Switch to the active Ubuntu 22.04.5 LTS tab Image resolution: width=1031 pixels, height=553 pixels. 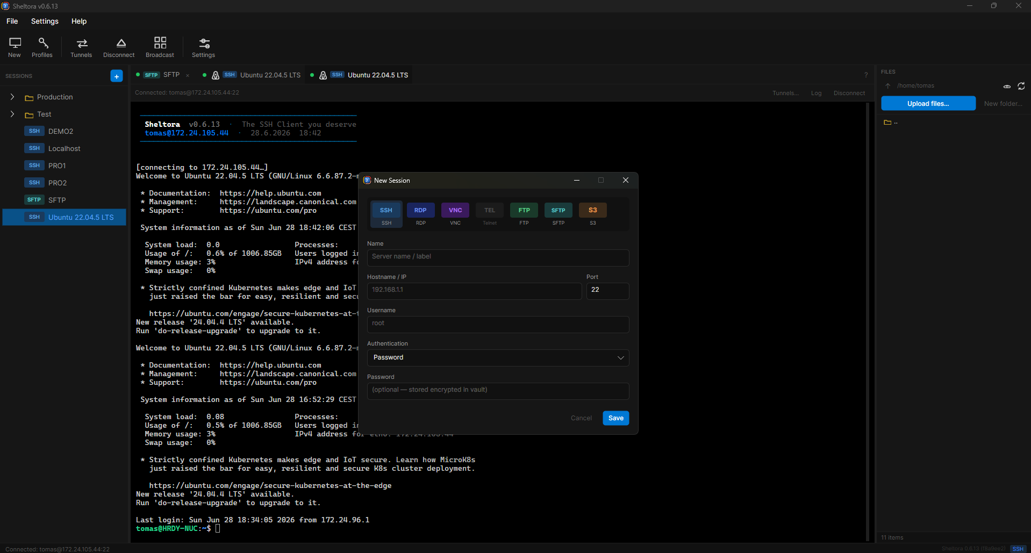tap(359, 75)
